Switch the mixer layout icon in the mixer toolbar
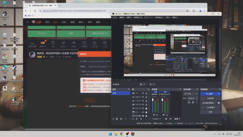This screenshot has height=137, width=243. 166,119
